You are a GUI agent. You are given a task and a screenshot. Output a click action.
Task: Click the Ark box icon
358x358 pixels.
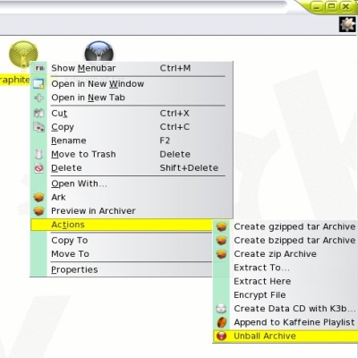tap(38, 197)
